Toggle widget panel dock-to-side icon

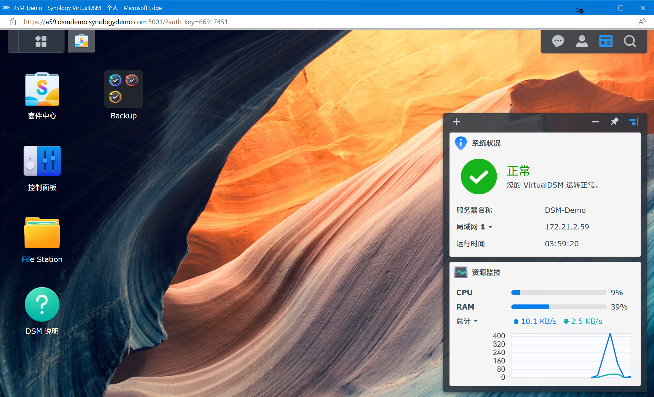point(634,122)
